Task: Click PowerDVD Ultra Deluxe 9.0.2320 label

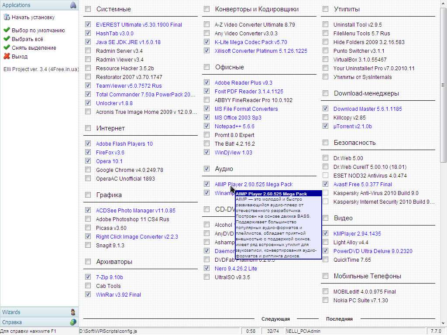Action: pos(373,251)
